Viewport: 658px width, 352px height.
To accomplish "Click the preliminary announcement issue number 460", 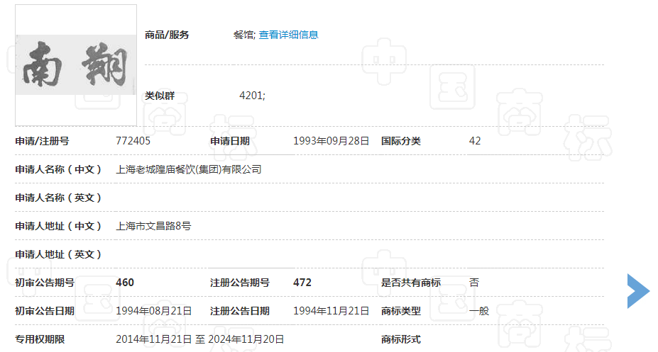I will pyautogui.click(x=125, y=283).
